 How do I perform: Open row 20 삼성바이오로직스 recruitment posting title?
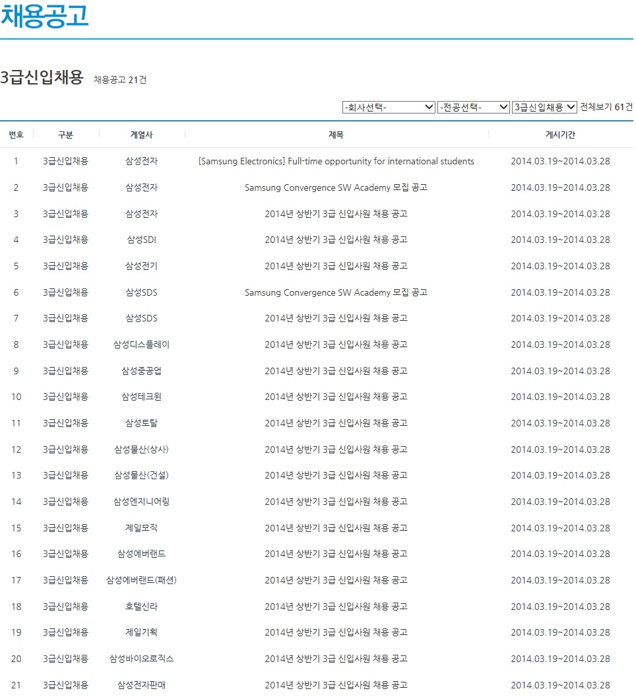[x=336, y=659]
